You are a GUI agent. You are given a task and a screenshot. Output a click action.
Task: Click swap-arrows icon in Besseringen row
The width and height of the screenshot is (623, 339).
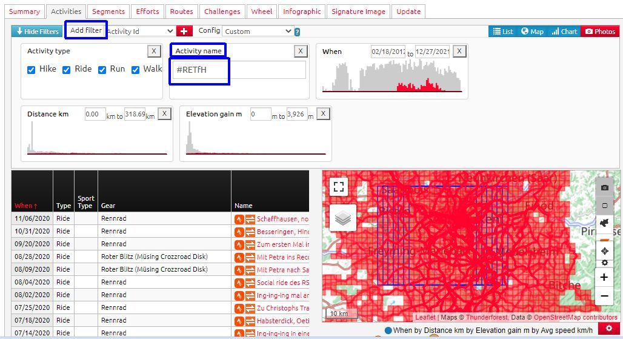pos(250,232)
